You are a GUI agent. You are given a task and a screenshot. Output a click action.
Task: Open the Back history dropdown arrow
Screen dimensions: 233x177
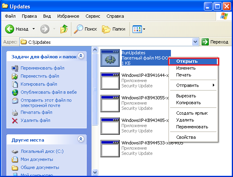[x=34, y=29]
